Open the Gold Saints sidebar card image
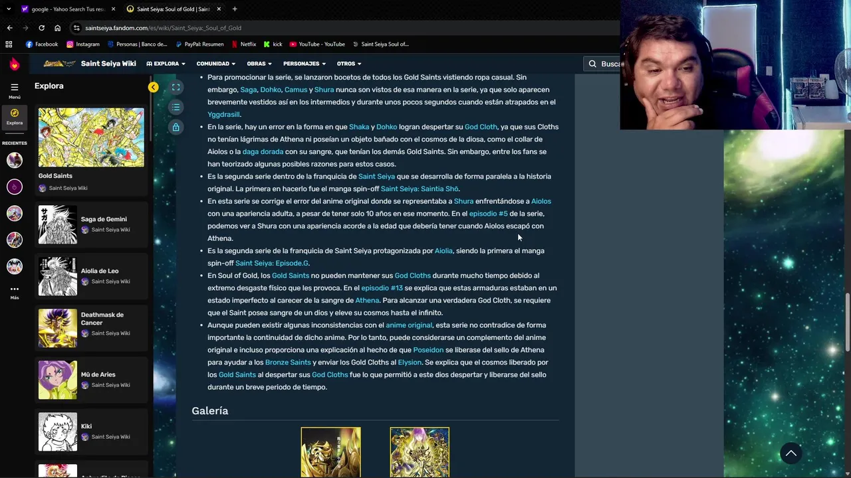 pyautogui.click(x=91, y=137)
